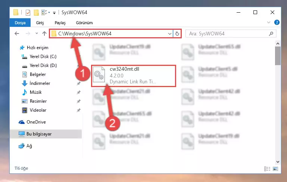Switch to the Giriş ribbon tab
The width and height of the screenshot is (287, 182).
[x=40, y=23]
